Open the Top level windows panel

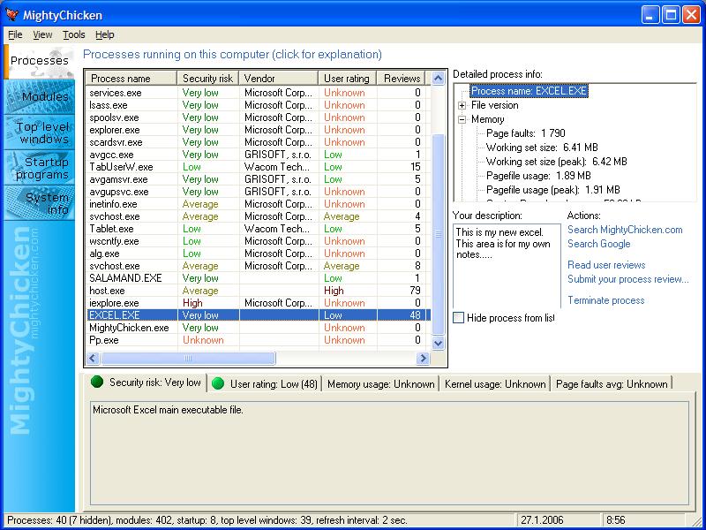tap(39, 132)
